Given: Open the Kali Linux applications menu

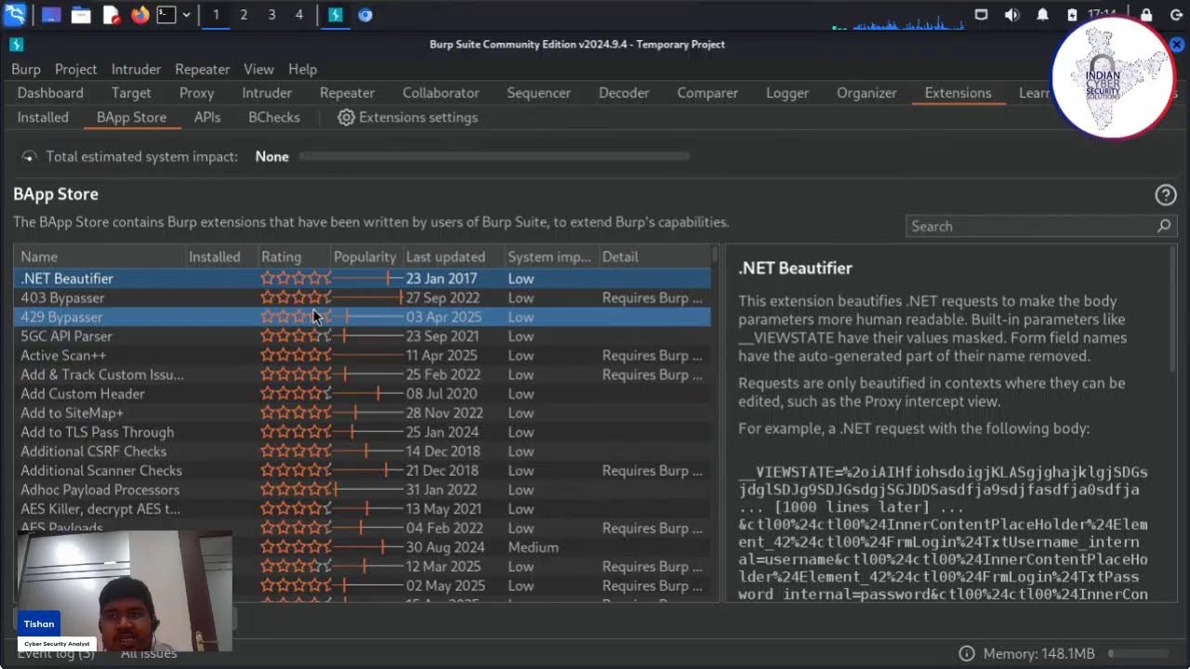Looking at the screenshot, I should pyautogui.click(x=15, y=15).
